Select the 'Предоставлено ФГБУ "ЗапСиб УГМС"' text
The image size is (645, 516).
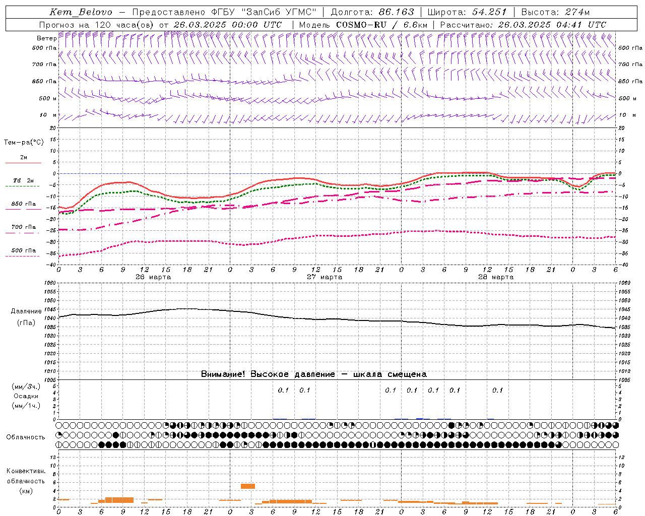click(x=224, y=12)
